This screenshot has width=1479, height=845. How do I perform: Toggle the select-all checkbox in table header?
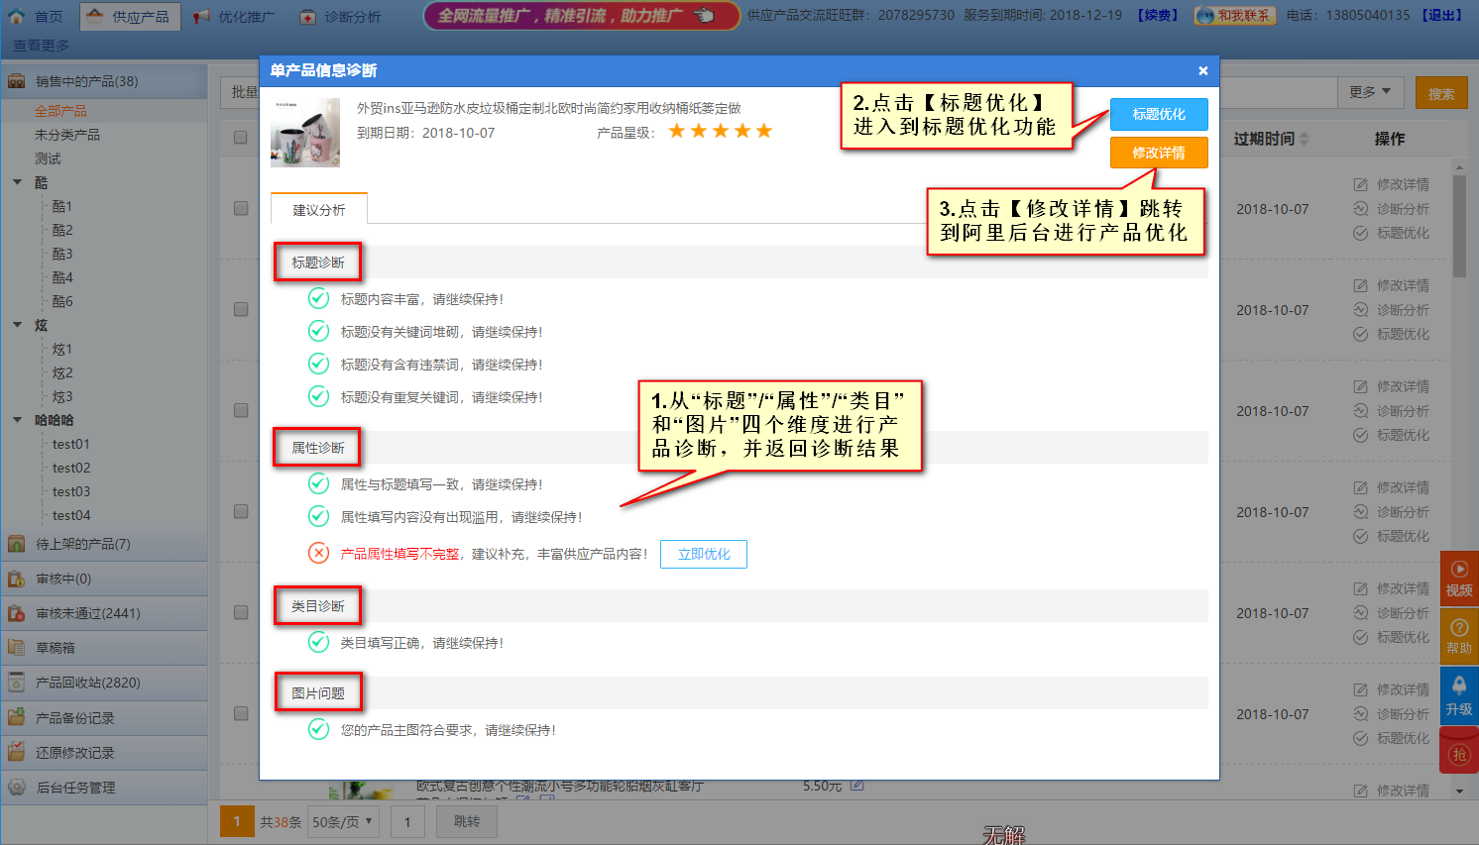pyautogui.click(x=241, y=138)
